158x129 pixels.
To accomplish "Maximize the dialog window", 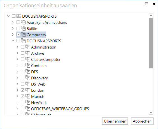I will (147, 4).
